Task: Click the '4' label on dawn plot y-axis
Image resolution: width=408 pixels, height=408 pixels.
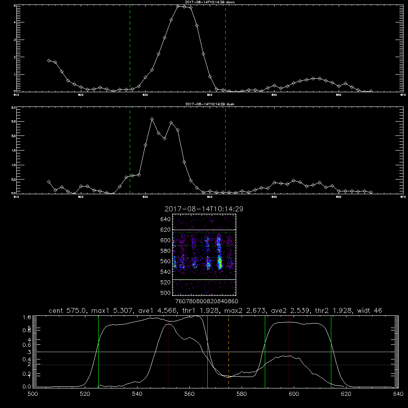Action: pyautogui.click(x=15, y=22)
